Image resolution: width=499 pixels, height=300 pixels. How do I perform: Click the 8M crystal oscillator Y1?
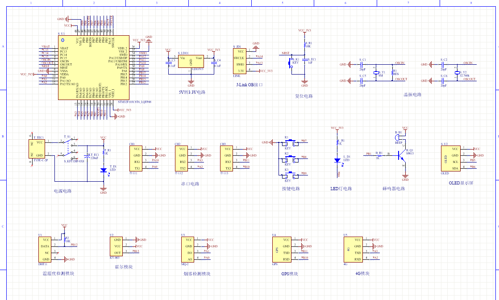[x=377, y=73]
